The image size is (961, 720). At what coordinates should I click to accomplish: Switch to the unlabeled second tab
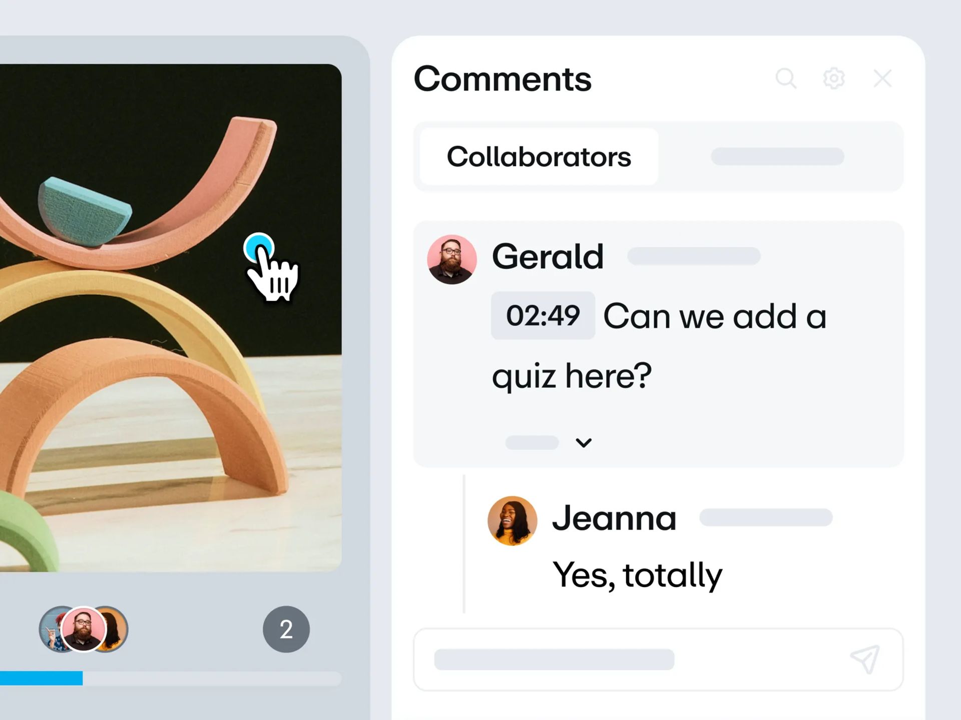(777, 156)
